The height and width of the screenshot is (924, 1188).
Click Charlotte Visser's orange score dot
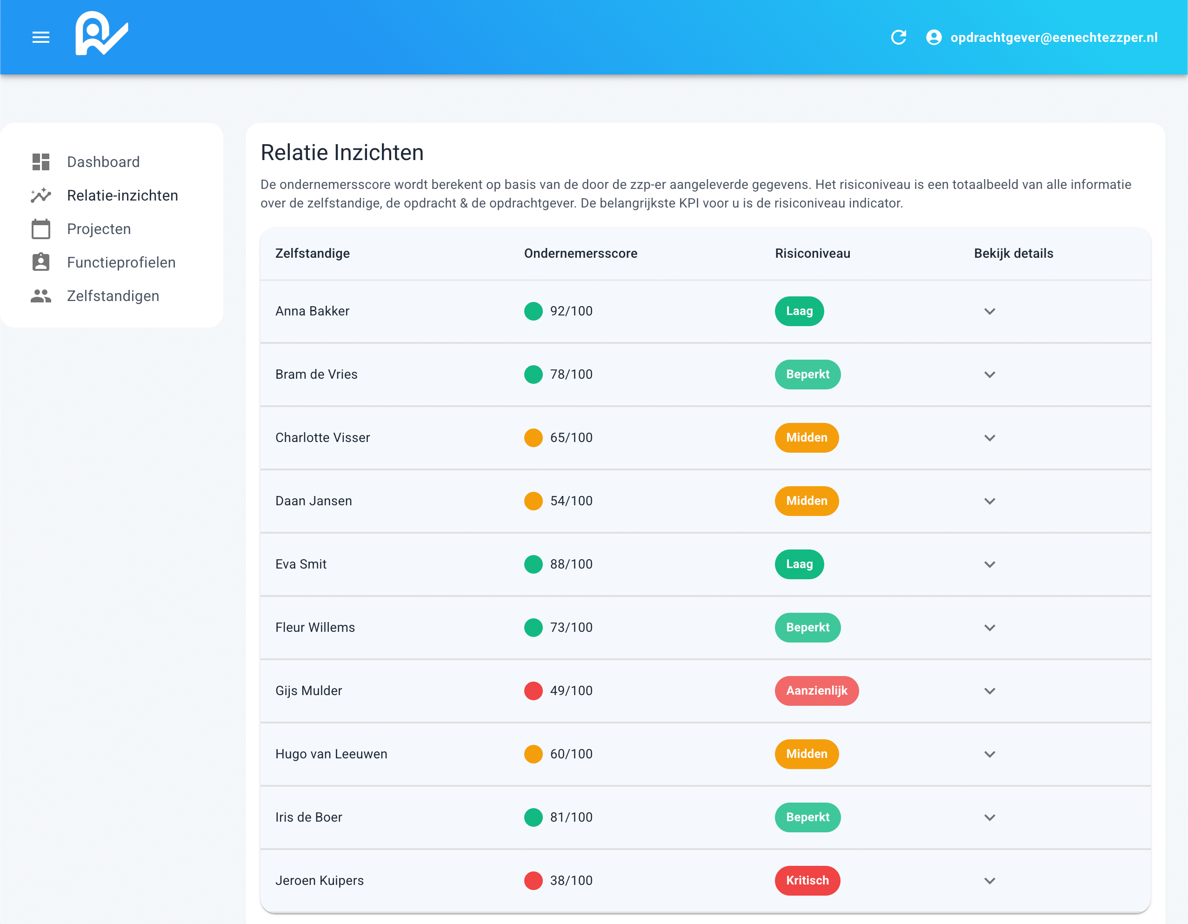coord(533,437)
